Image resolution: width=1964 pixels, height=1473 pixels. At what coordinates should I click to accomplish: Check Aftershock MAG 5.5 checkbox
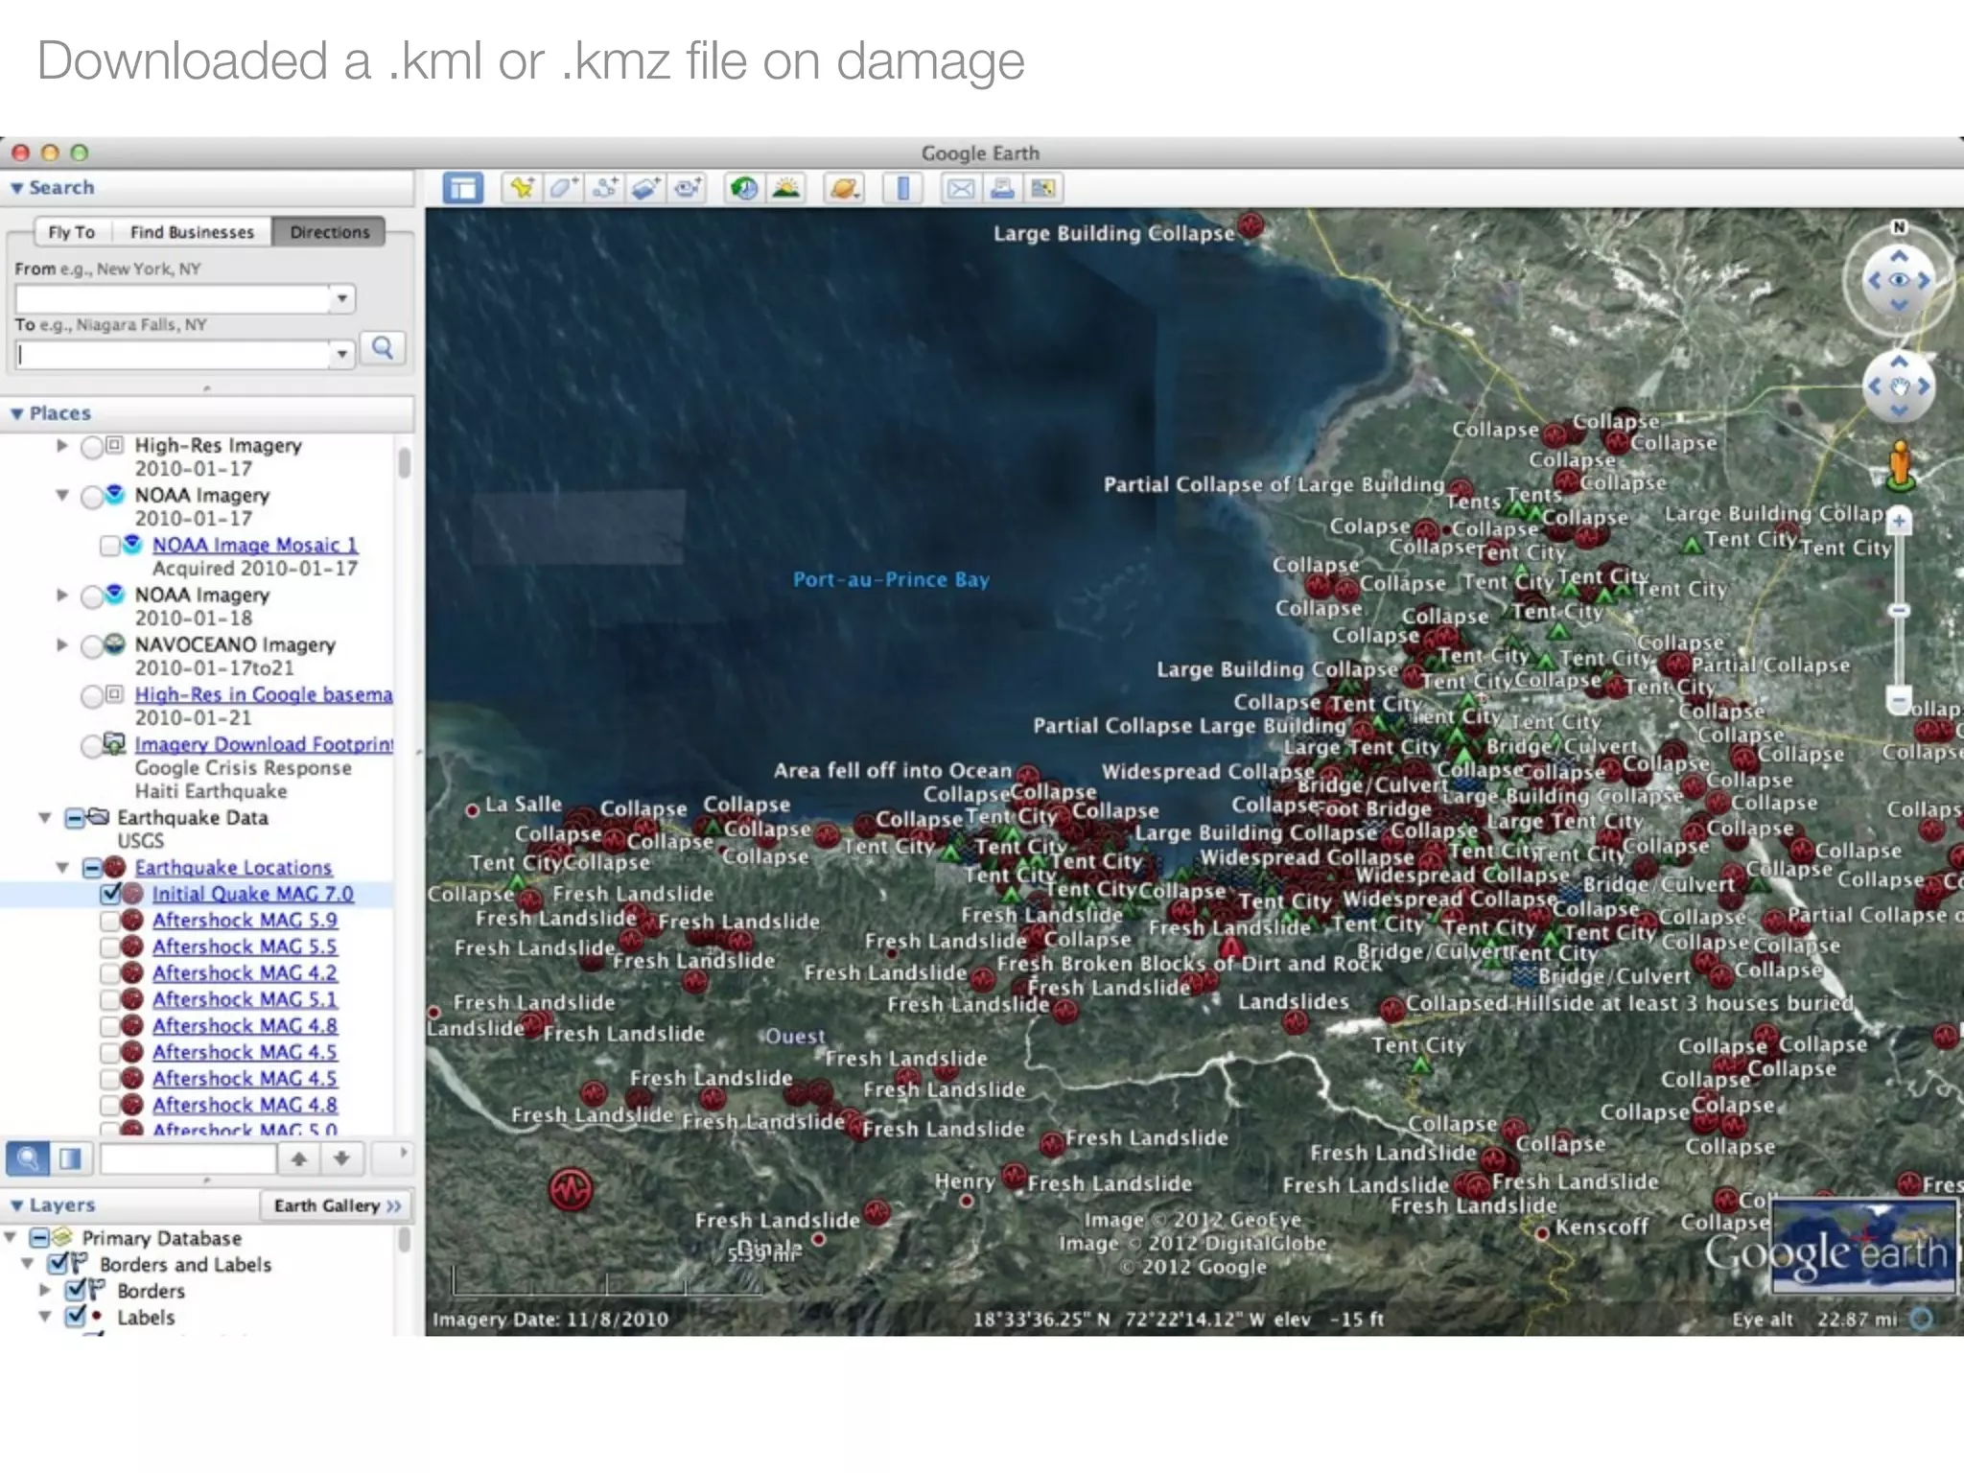(110, 947)
